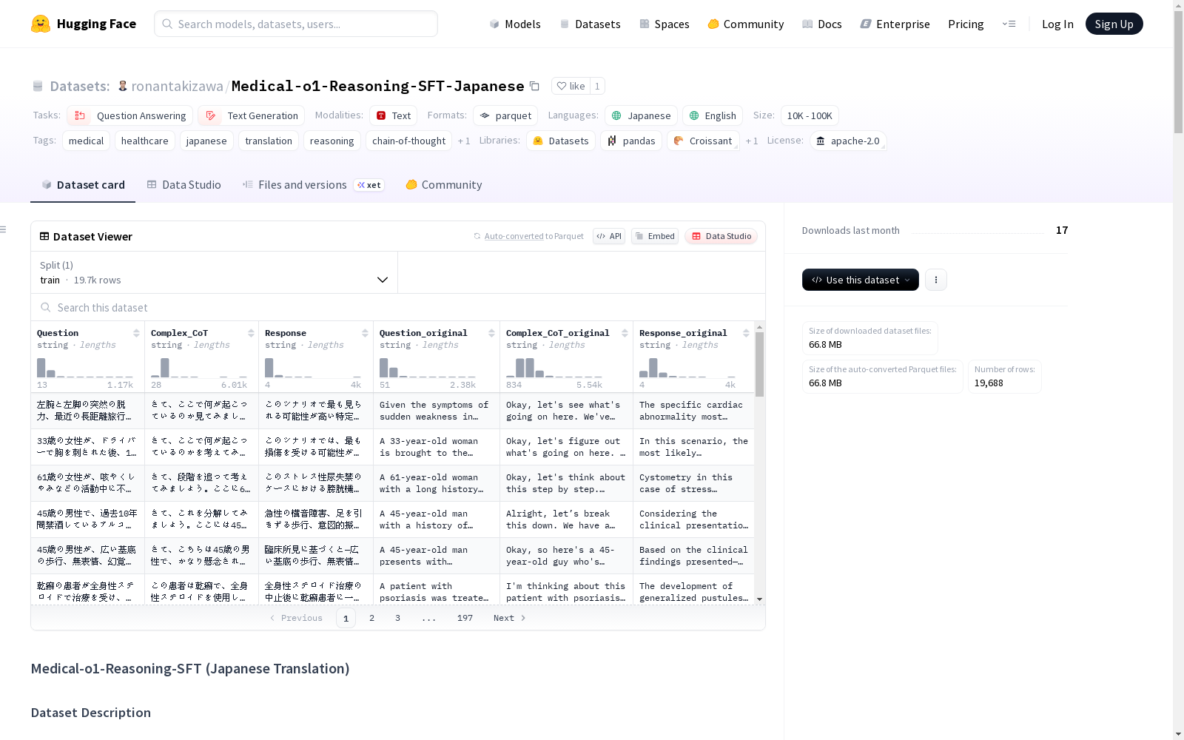Click the Embed button

[655, 236]
